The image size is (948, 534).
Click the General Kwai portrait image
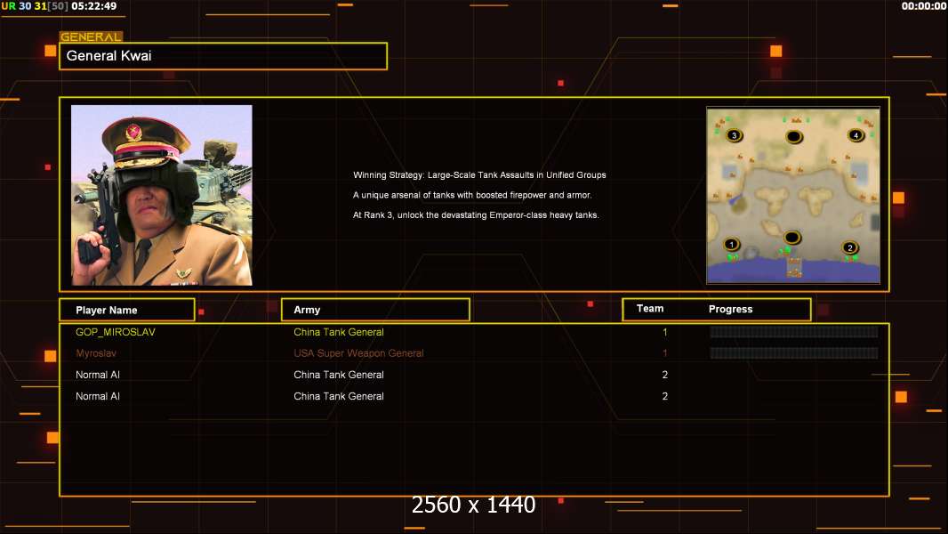[x=162, y=195]
